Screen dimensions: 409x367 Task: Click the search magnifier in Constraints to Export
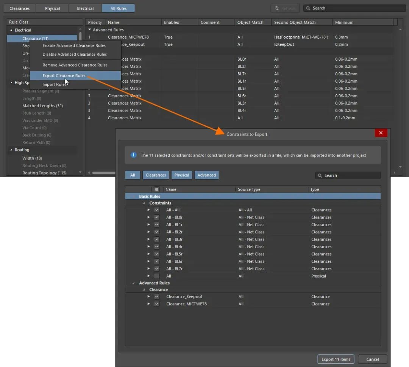coord(320,175)
